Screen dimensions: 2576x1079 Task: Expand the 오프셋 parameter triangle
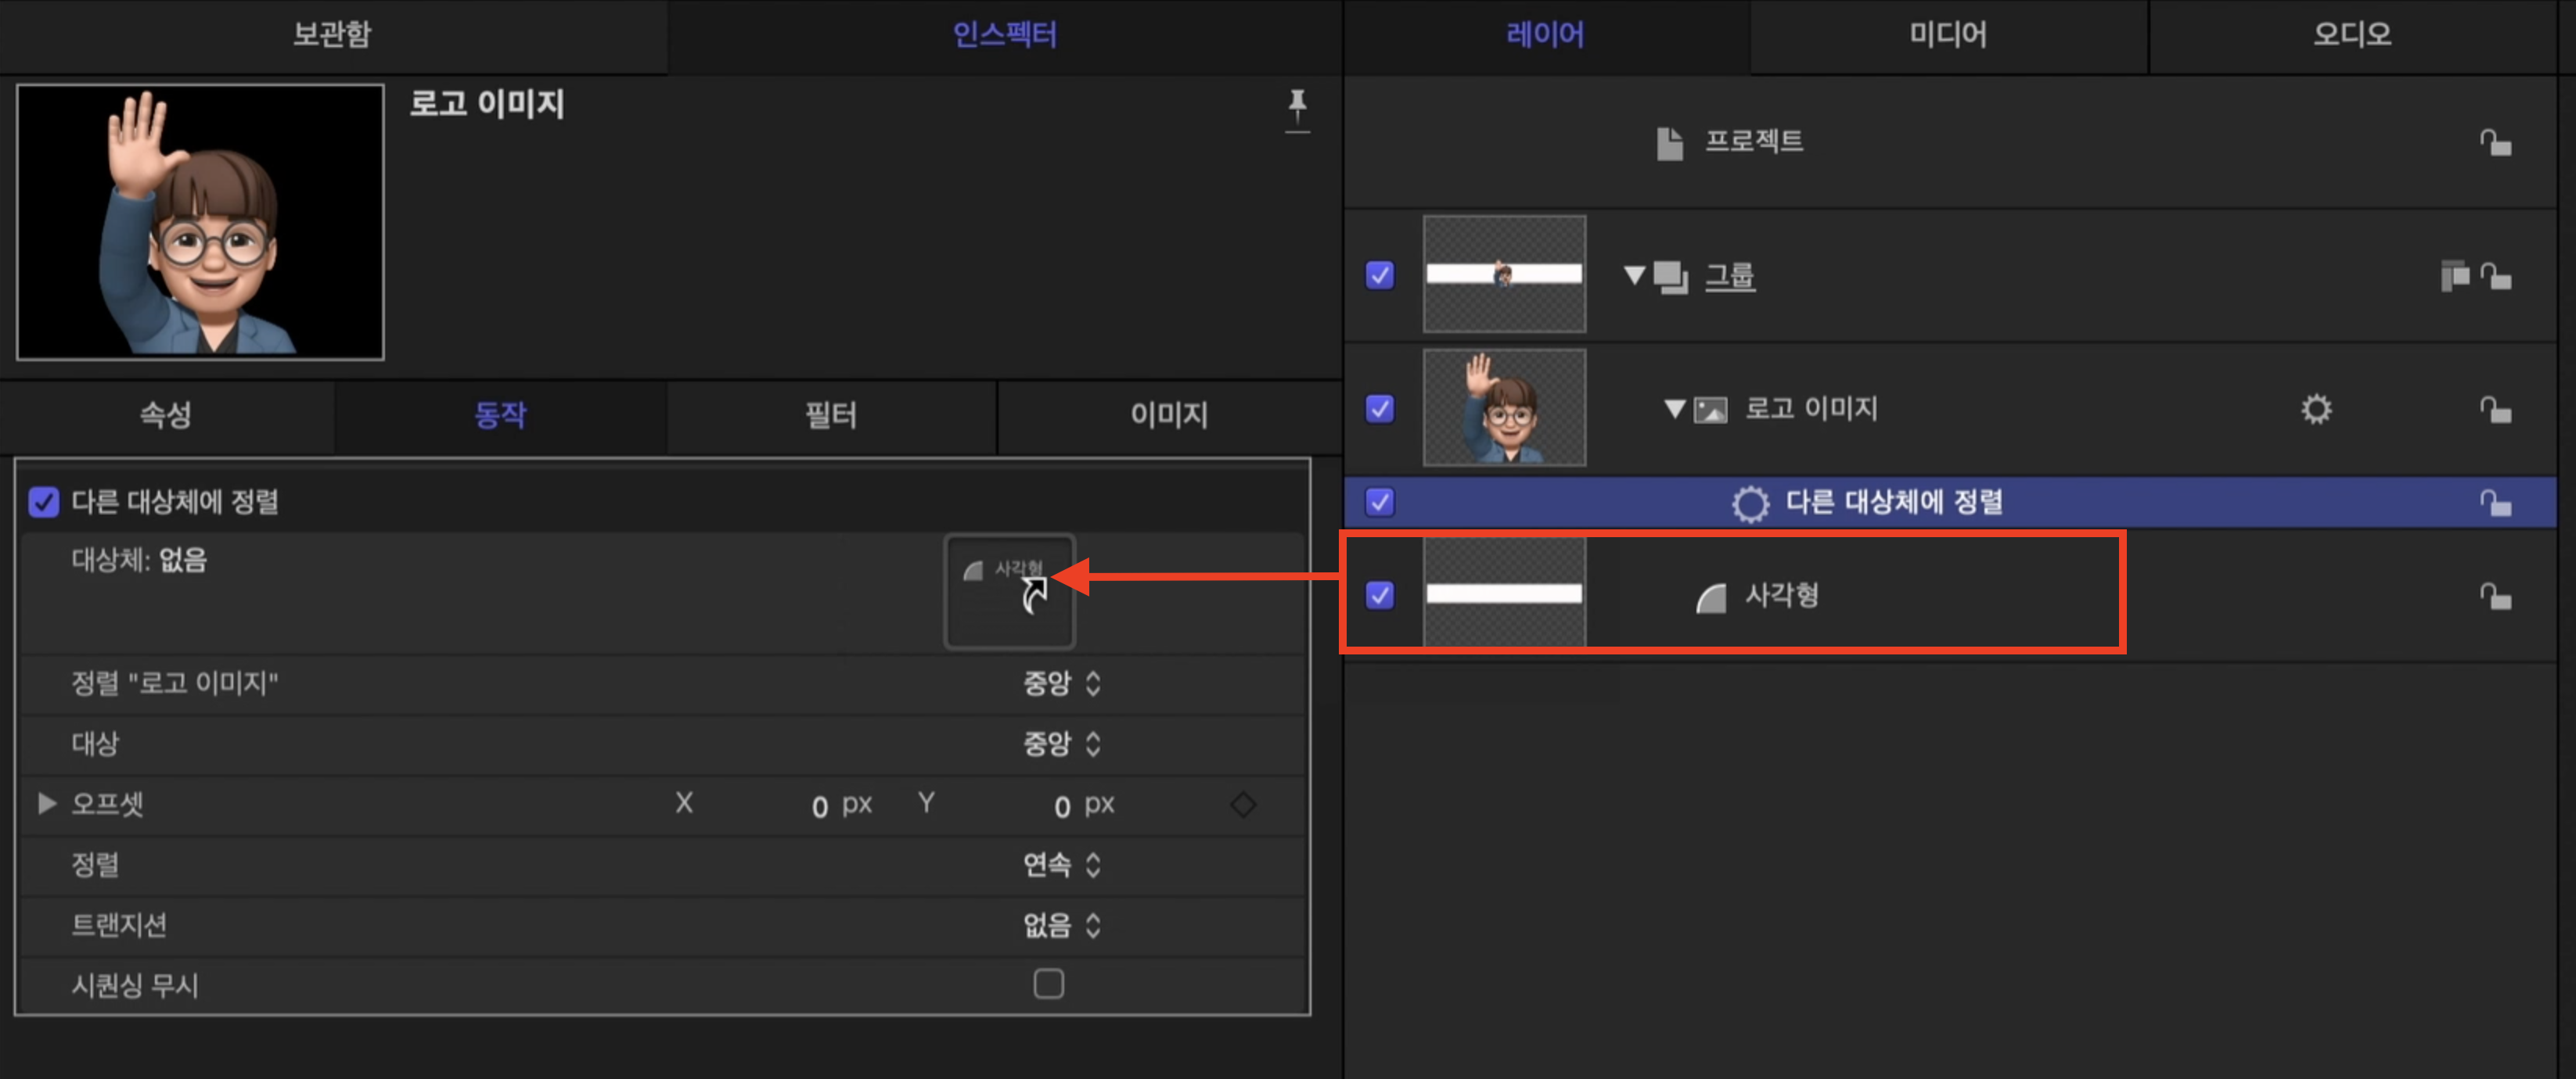pyautogui.click(x=46, y=803)
